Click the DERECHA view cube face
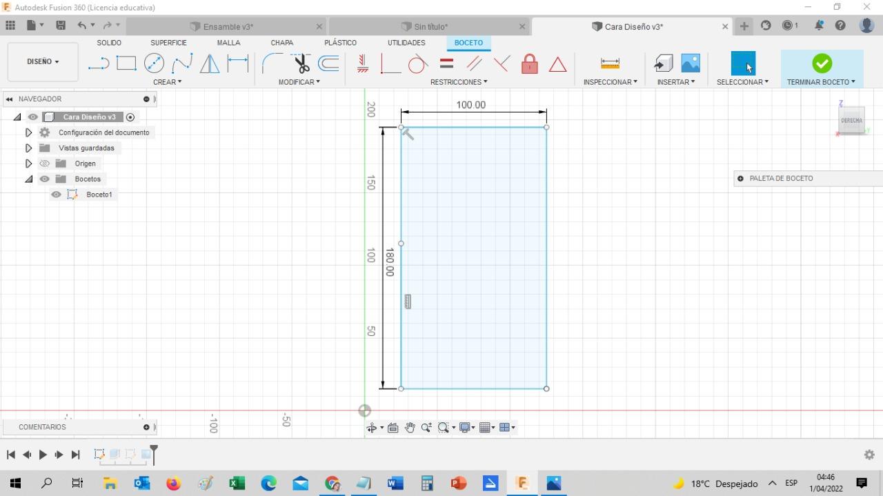The image size is (883, 496). pyautogui.click(x=851, y=121)
